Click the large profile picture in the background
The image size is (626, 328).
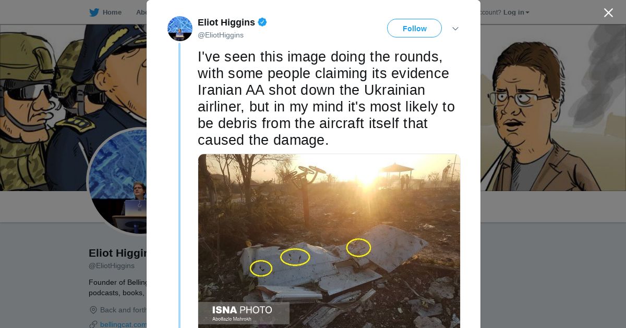coord(117,182)
